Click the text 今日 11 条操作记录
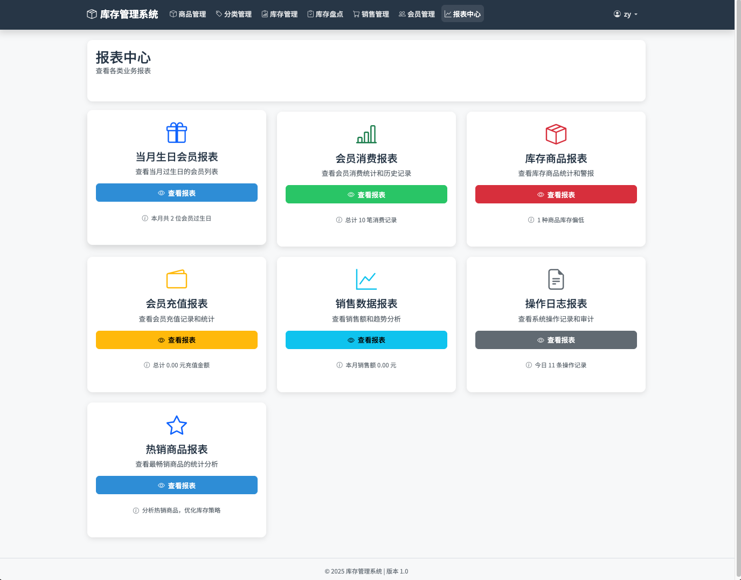The width and height of the screenshot is (741, 580). point(560,365)
